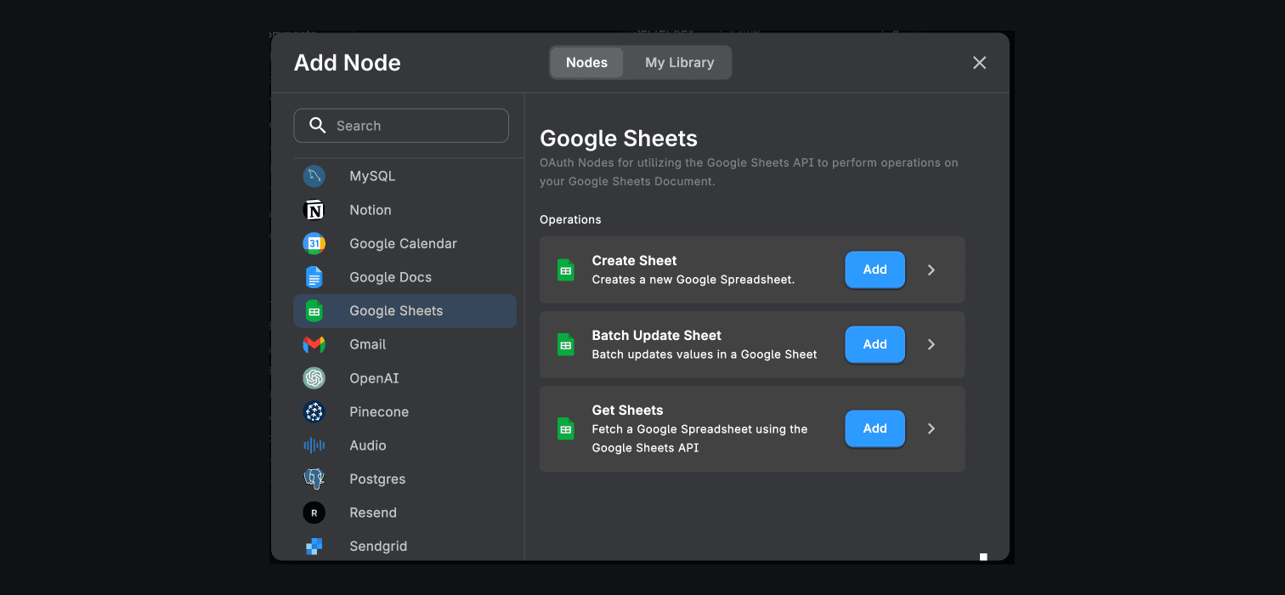Add the Create Sheet node
The image size is (1285, 595).
click(x=875, y=269)
